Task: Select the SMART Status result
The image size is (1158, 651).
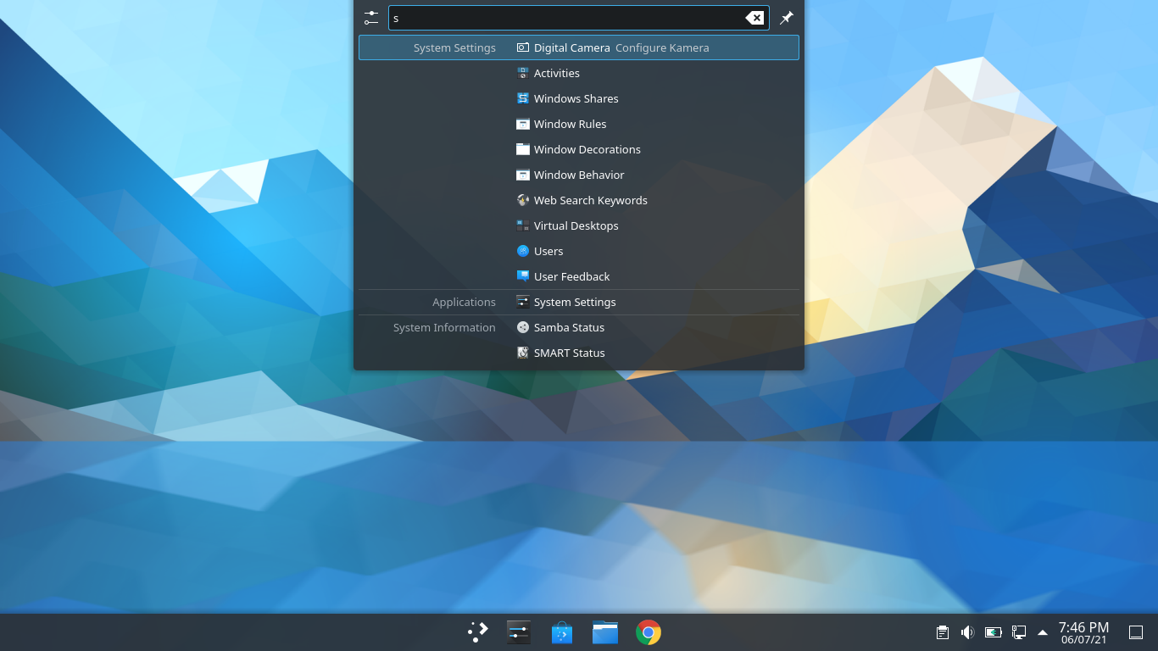Action: [x=568, y=353]
